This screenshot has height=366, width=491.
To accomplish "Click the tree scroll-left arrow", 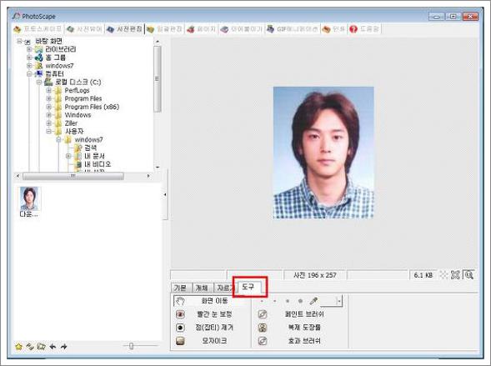I will pos(18,176).
